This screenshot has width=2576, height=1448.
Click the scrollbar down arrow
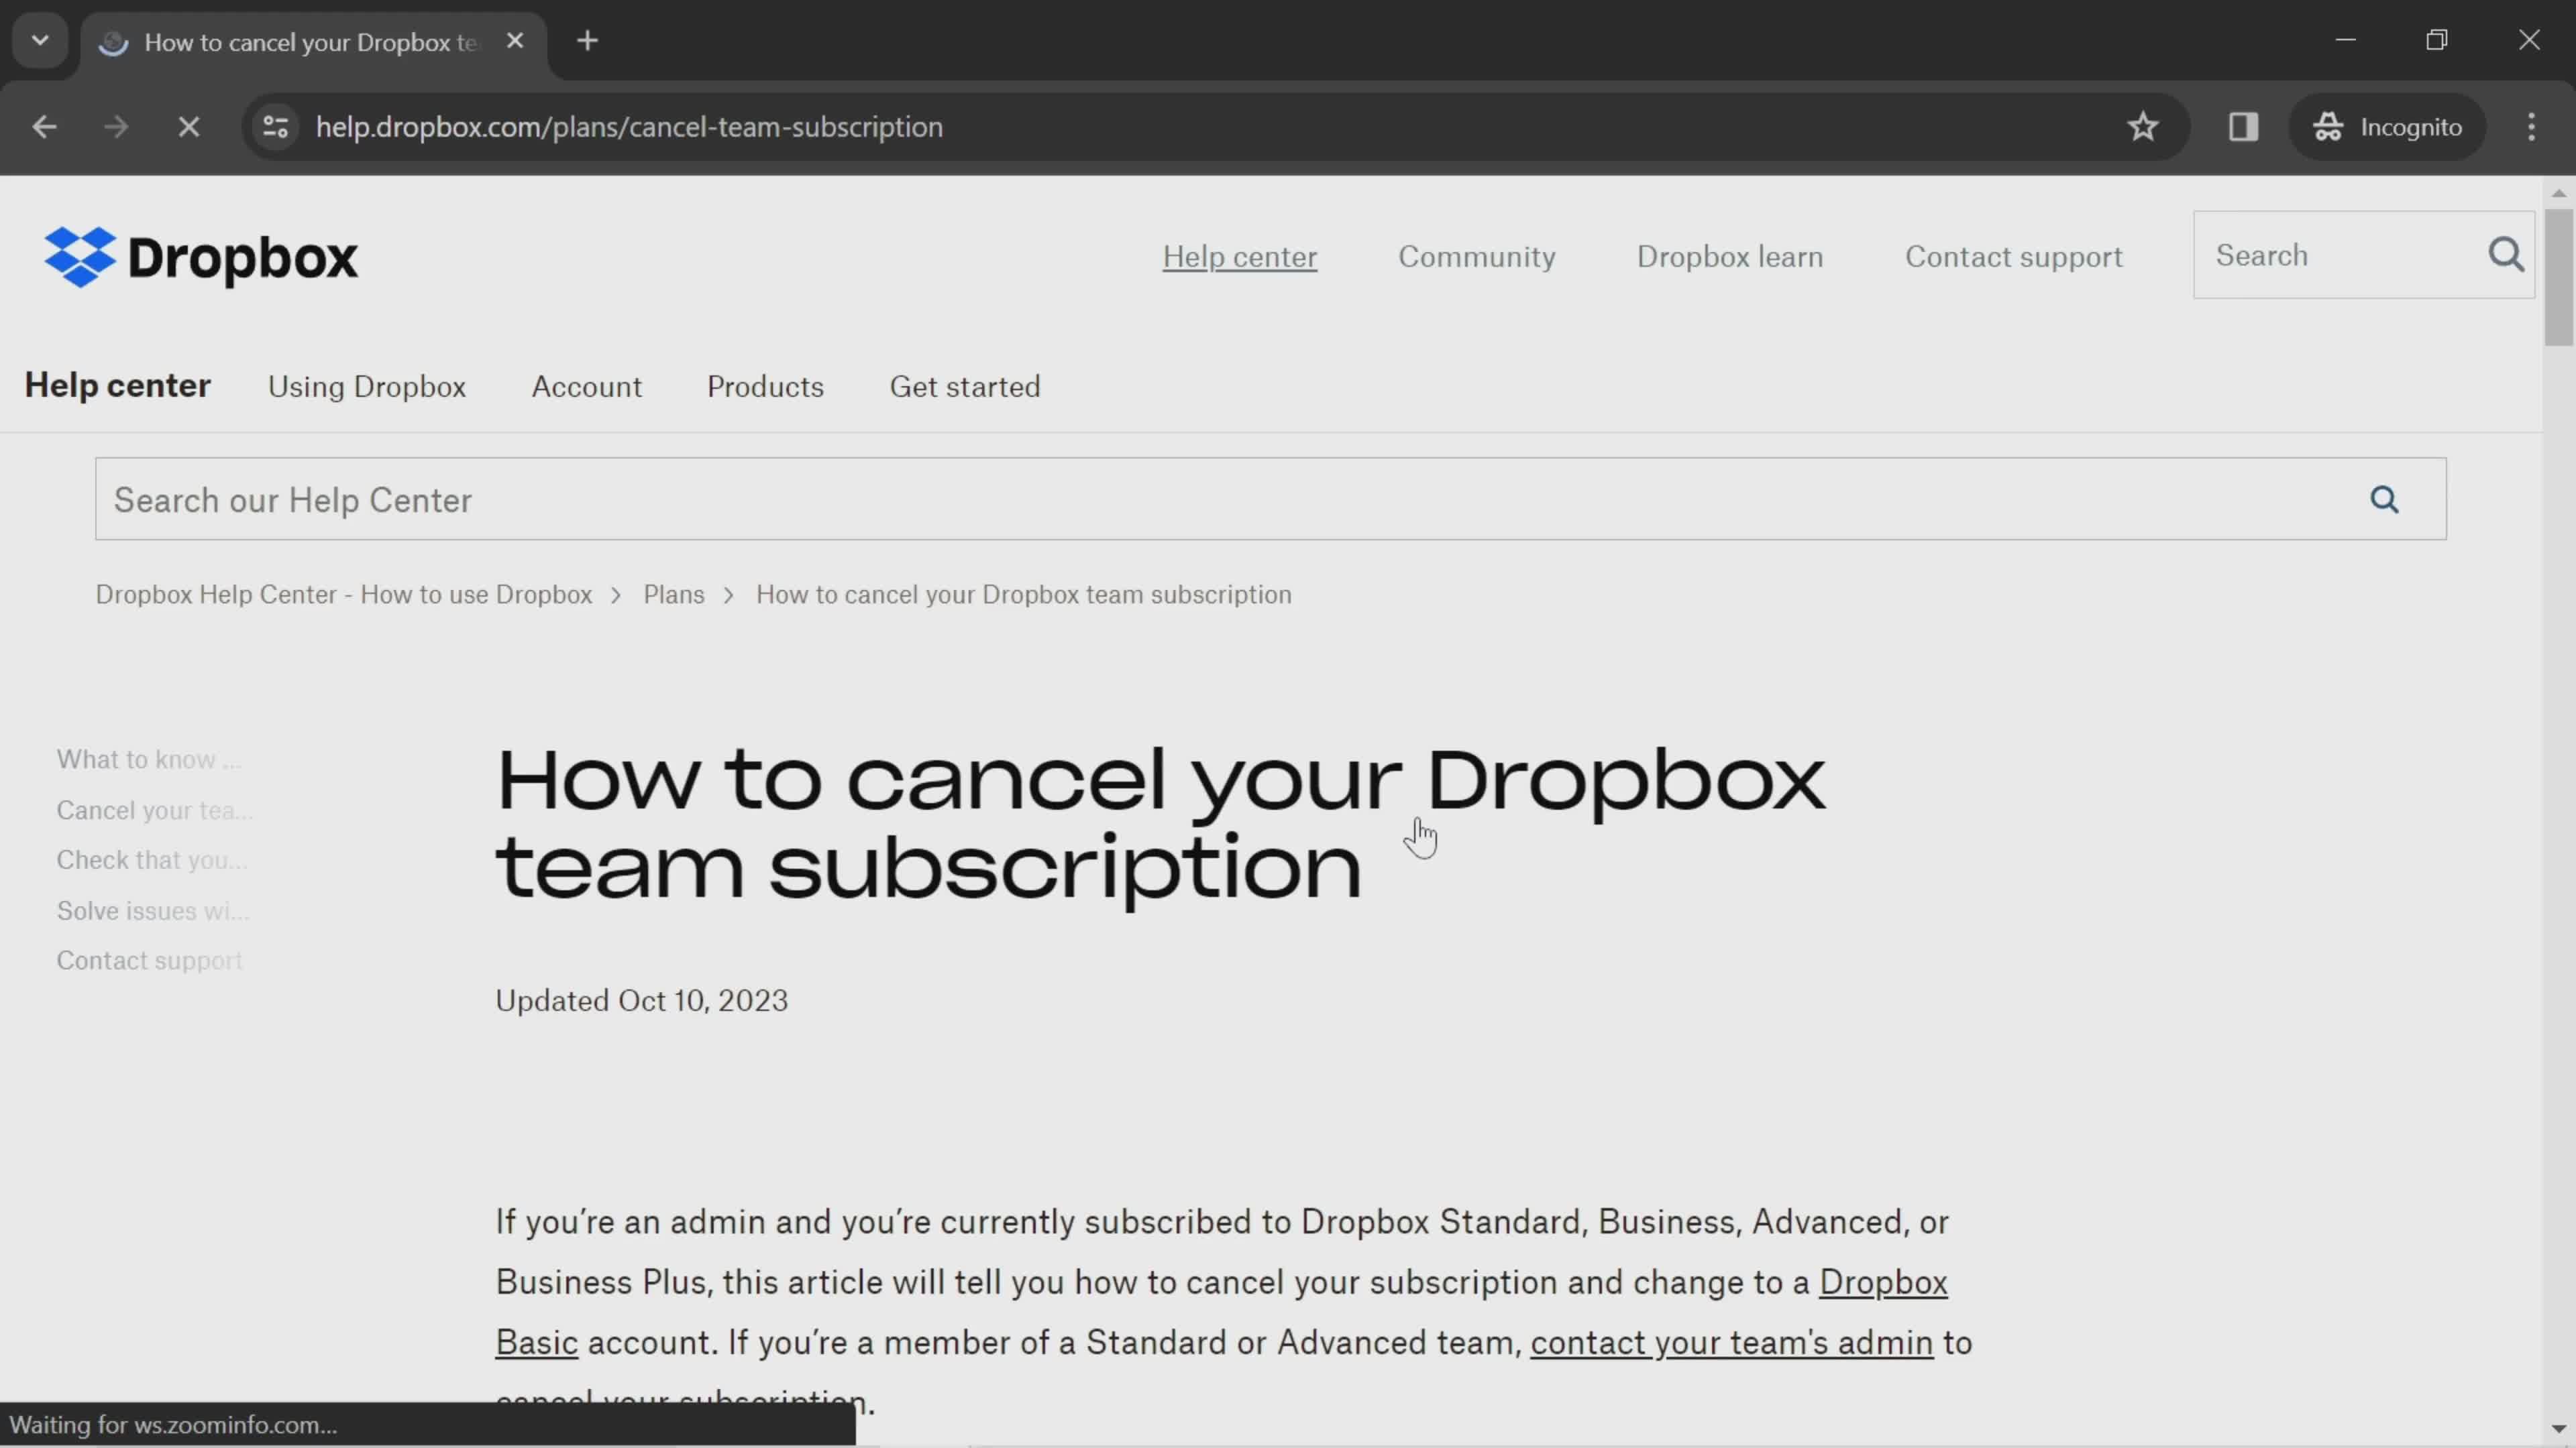2558,1429
